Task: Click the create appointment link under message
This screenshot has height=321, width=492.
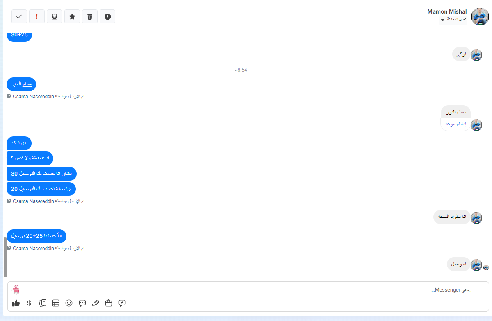Action: pyautogui.click(x=456, y=124)
